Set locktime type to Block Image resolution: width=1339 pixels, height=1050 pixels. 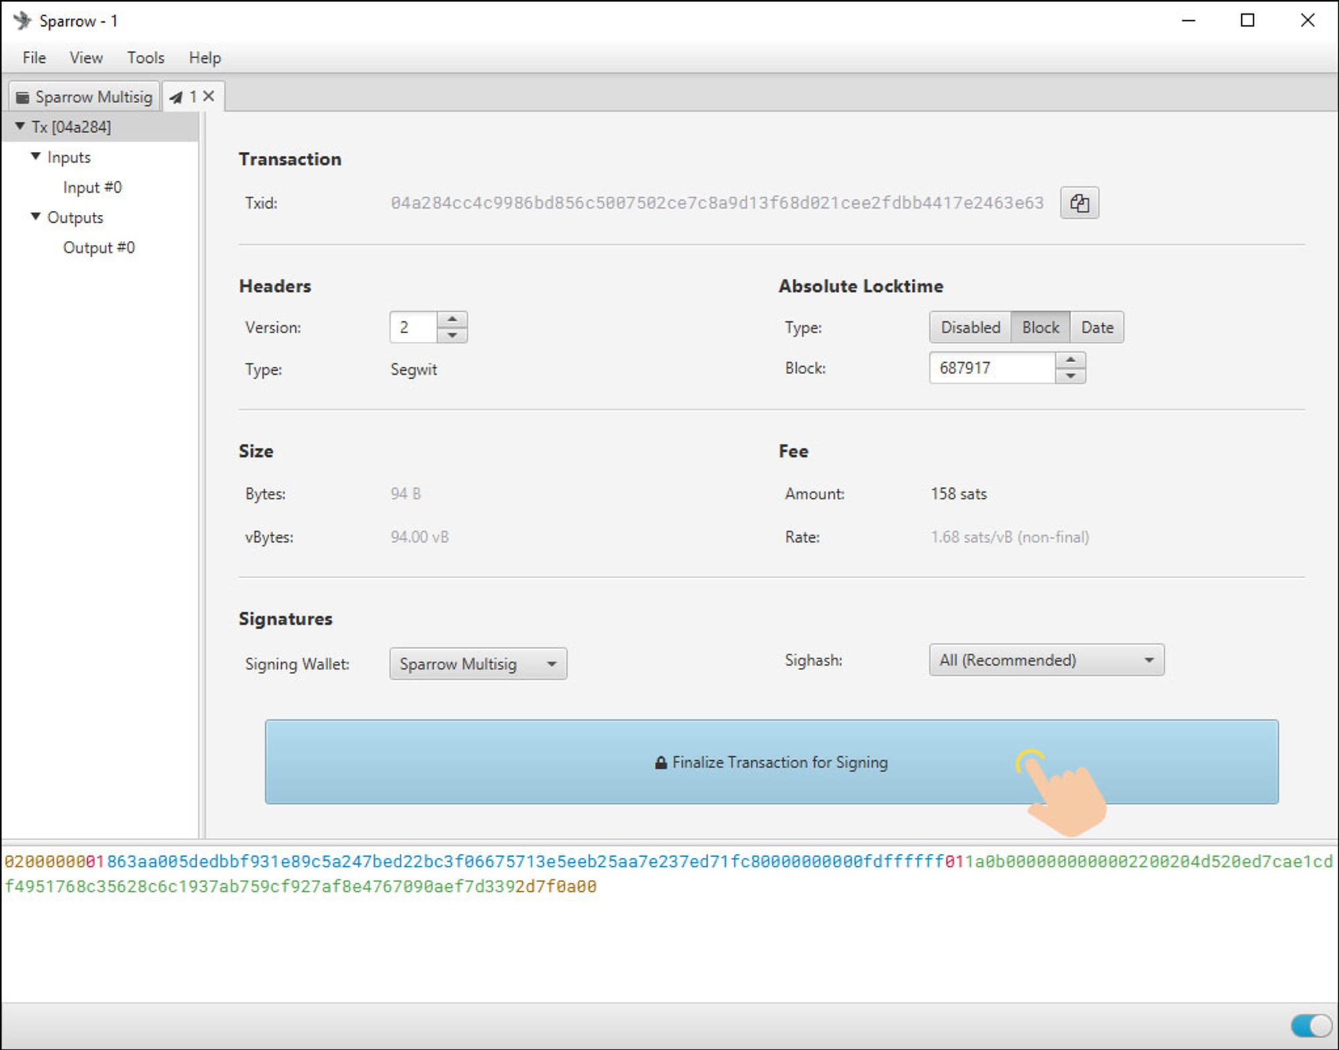click(x=1040, y=327)
